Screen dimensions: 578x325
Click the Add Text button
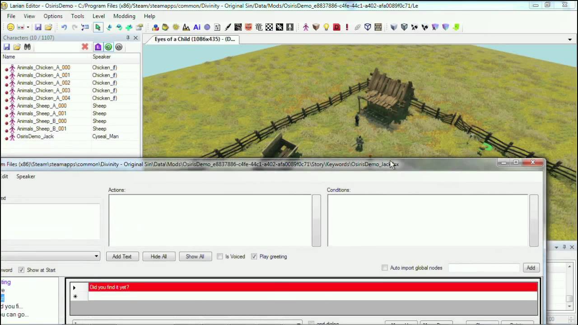tap(122, 256)
